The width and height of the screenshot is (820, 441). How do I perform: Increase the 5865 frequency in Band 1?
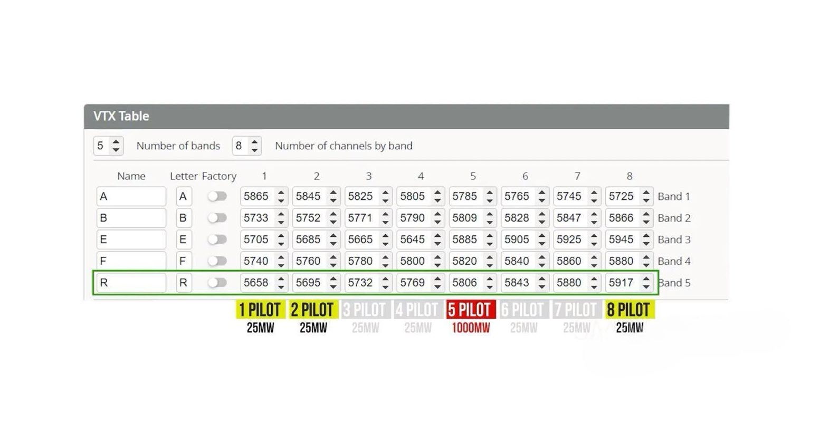coord(281,193)
